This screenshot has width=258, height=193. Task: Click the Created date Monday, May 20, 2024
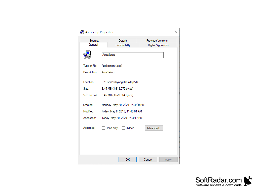123,105
